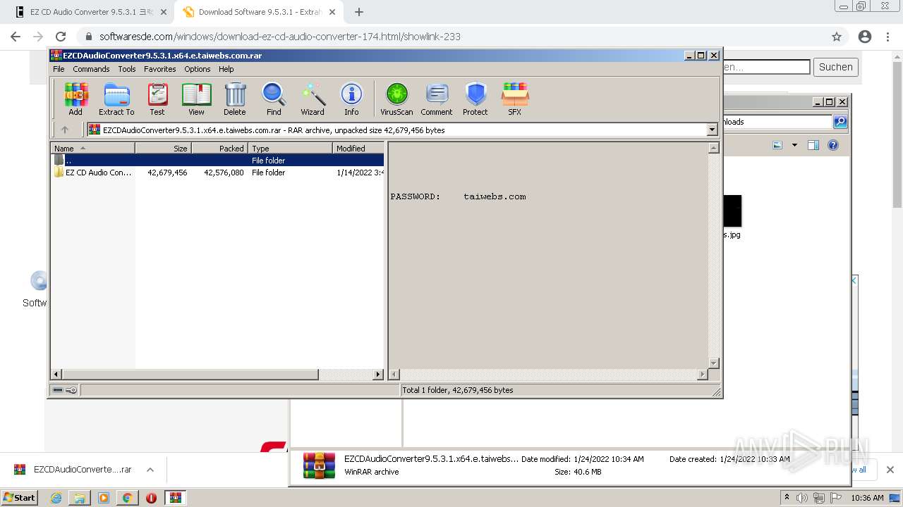Open Chrome from the taskbar
This screenshot has height=507, width=903.
click(127, 498)
